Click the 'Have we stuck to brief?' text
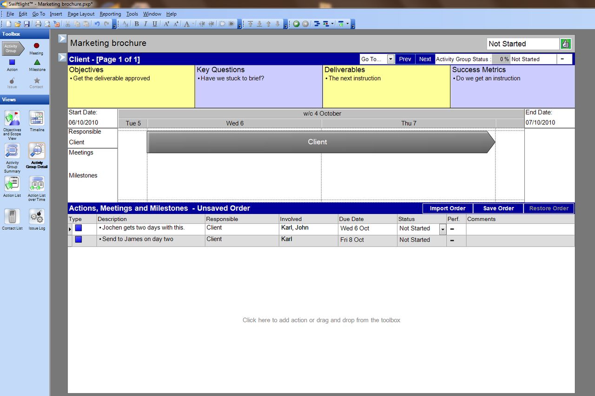Image resolution: width=595 pixels, height=396 pixels. click(x=232, y=78)
